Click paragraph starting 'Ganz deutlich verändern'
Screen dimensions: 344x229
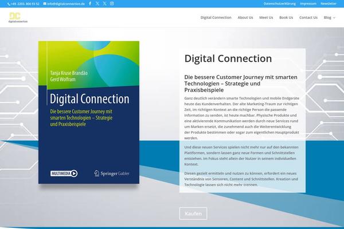242,118
